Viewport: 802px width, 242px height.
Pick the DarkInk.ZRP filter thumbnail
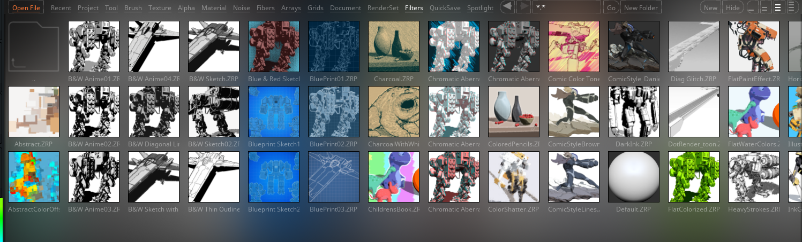[634, 112]
